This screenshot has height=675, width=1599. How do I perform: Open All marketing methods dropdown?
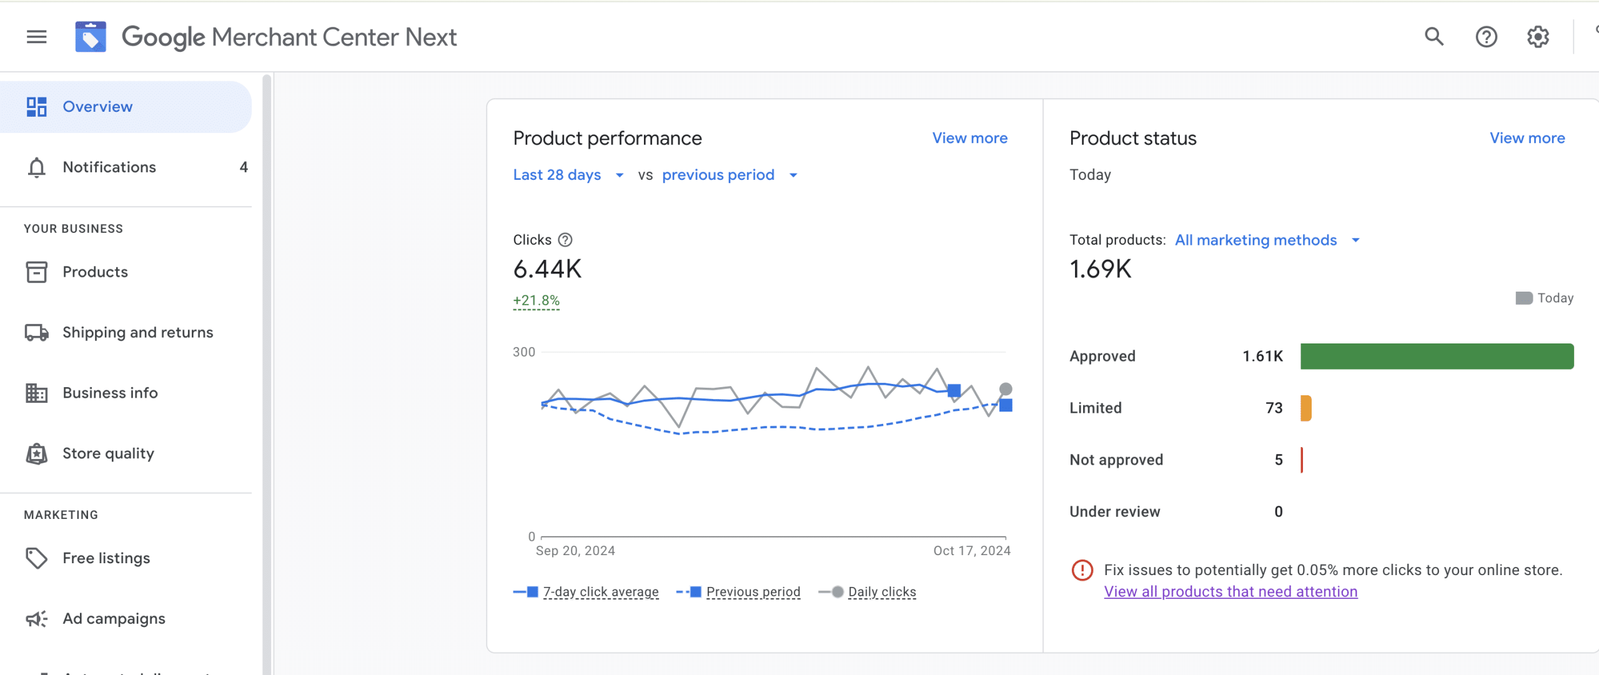tap(1267, 240)
